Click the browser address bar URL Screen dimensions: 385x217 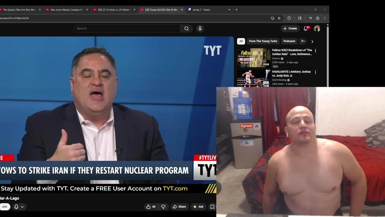pos(14,18)
